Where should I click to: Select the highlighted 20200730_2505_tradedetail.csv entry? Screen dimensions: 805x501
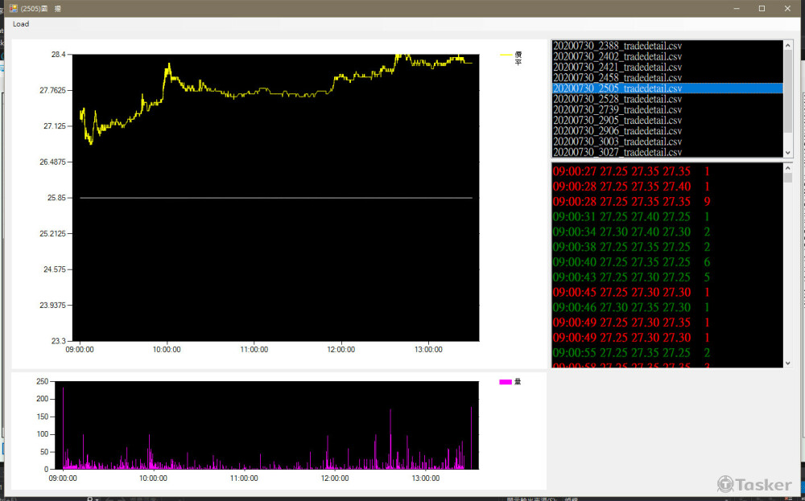[x=617, y=88]
